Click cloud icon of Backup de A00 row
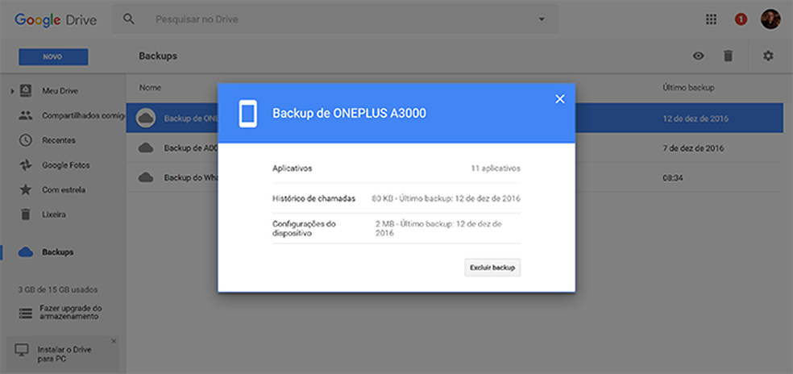This screenshot has width=793, height=374. 146,148
